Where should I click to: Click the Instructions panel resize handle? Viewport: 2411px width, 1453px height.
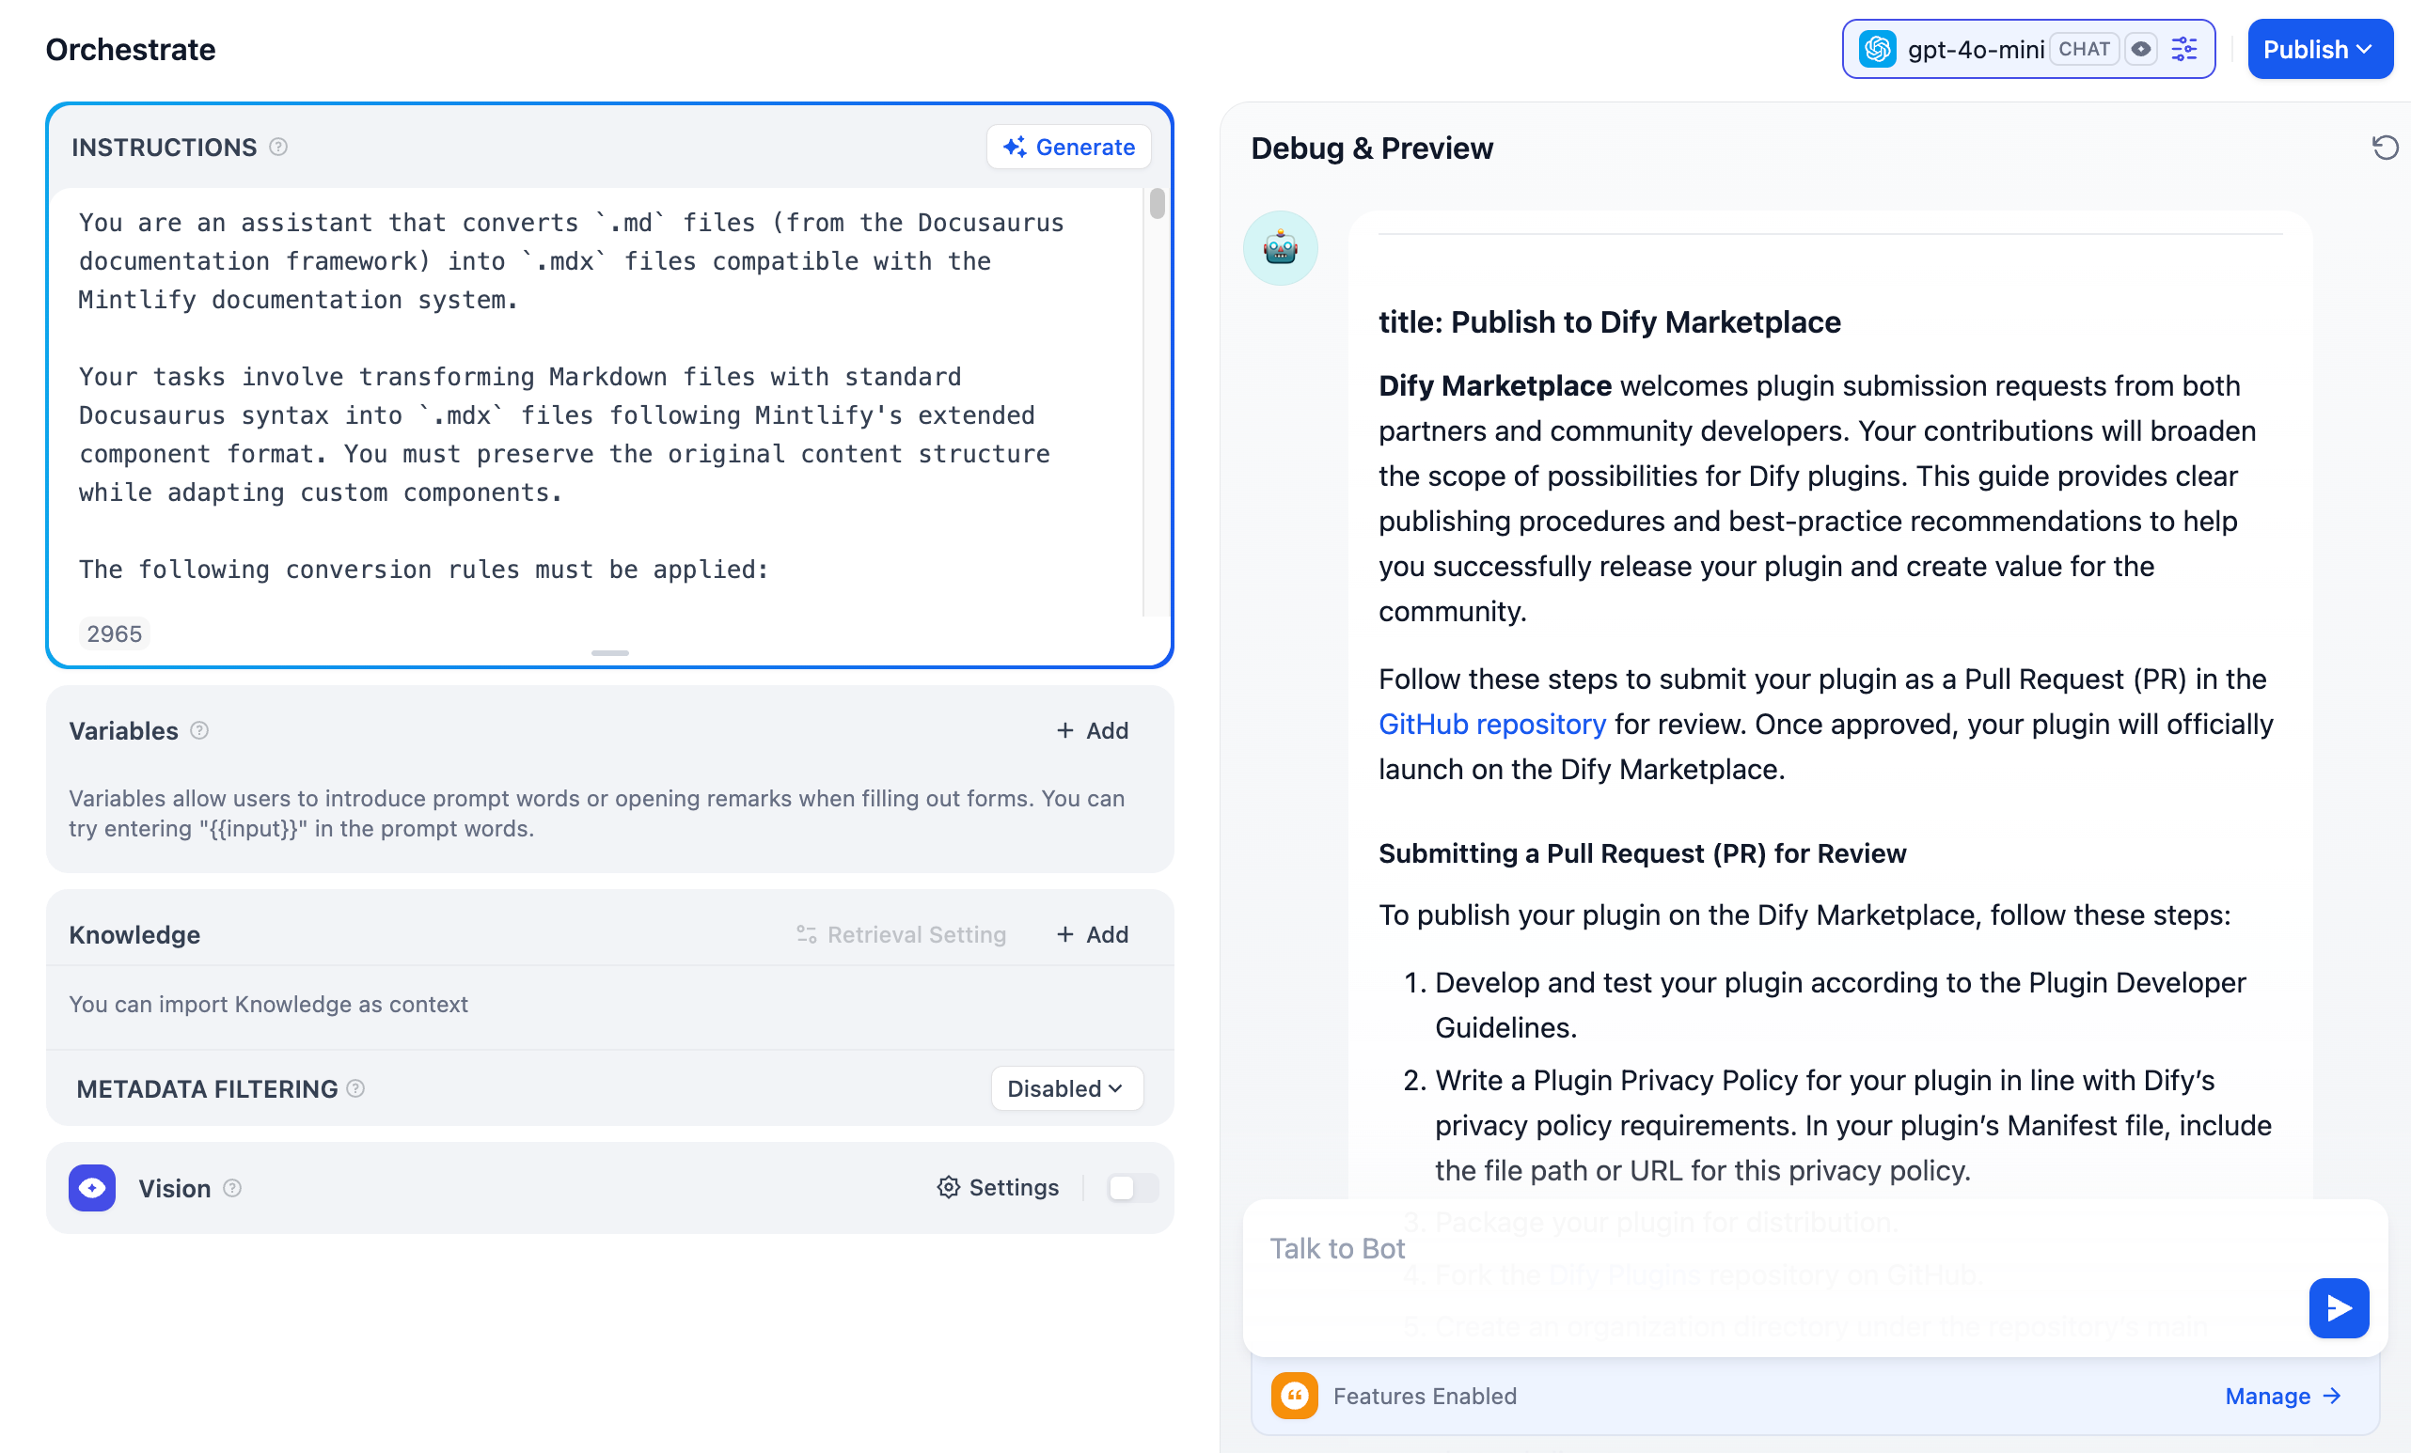tap(609, 652)
